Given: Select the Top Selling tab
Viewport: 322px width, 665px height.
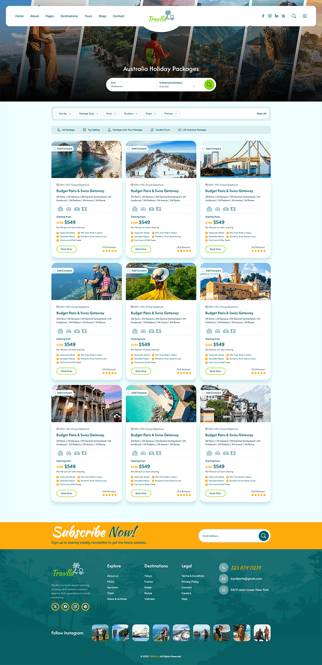Looking at the screenshot, I should click(91, 130).
